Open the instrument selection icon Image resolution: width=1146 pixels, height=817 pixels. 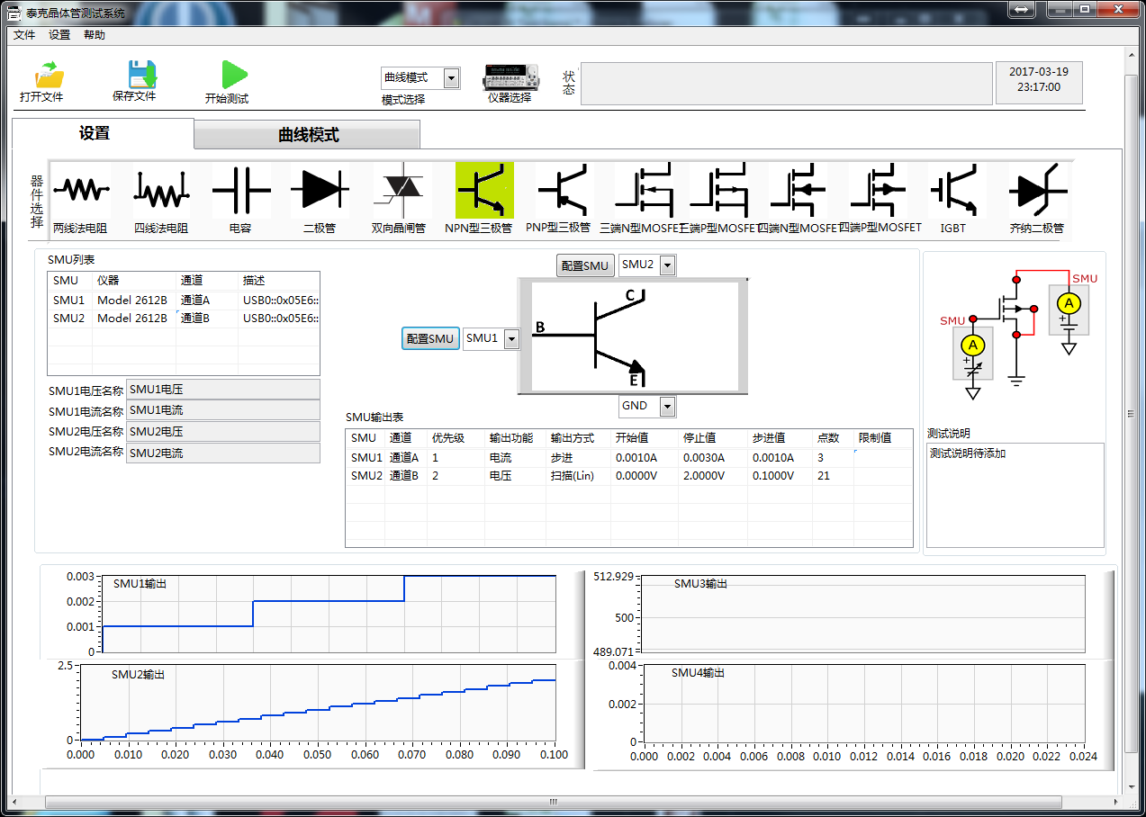[x=510, y=77]
